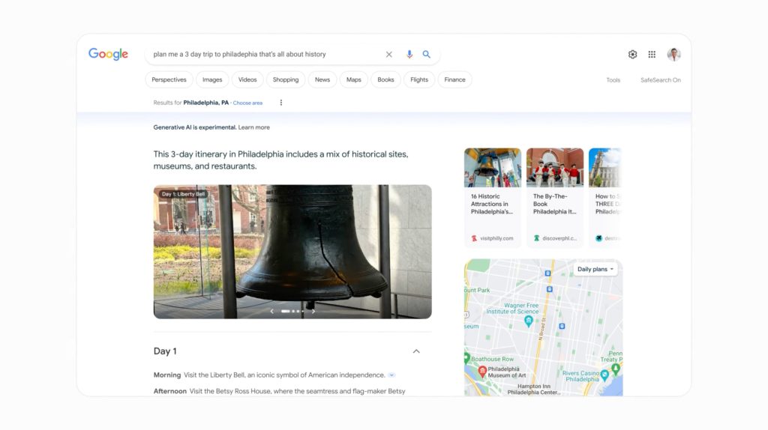Expand the Morning Liberty Bell details
The height and width of the screenshot is (430, 768).
pos(391,375)
